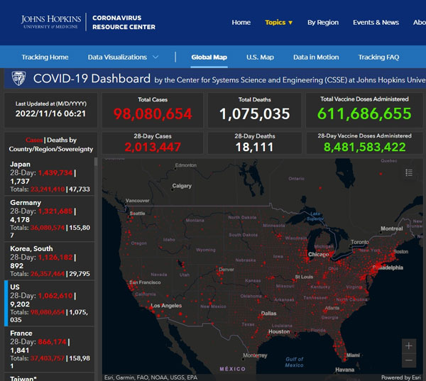Image resolution: width=426 pixels, height=381 pixels.
Task: Switch to the U.S. Map tab
Action: click(260, 57)
